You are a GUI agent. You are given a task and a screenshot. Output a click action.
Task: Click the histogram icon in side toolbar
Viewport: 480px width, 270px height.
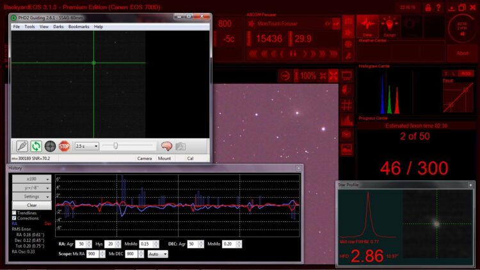point(346,120)
